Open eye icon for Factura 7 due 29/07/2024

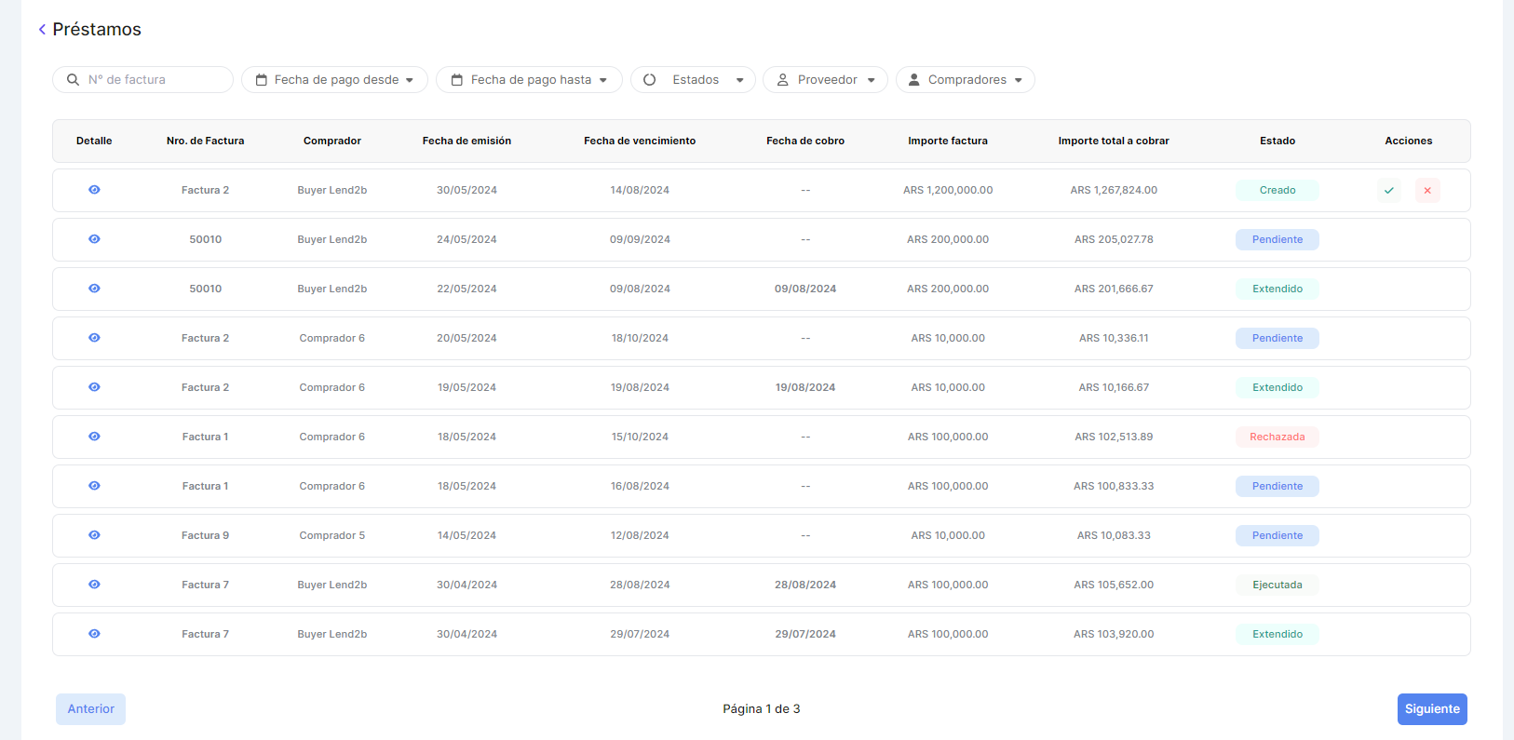point(94,634)
